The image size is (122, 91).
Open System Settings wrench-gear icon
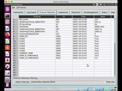click(7, 67)
